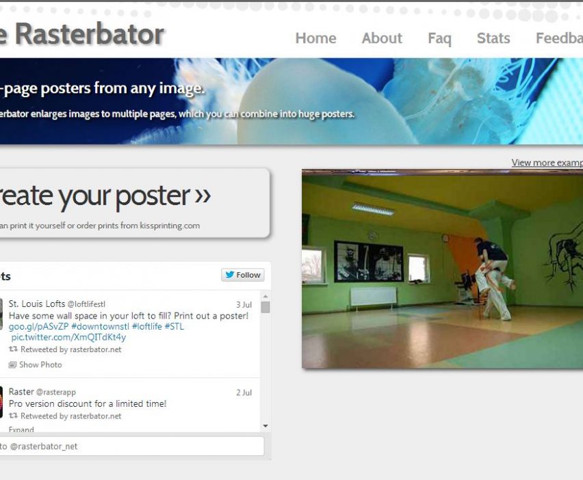Open the Home navigation item

pos(315,38)
